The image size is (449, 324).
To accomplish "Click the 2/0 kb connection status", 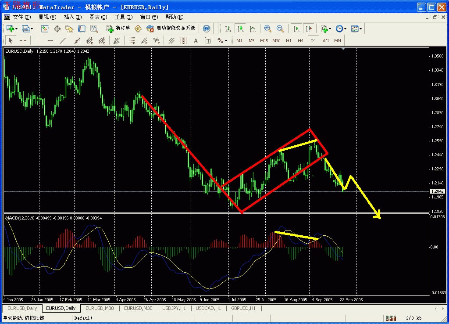I will tap(414, 318).
